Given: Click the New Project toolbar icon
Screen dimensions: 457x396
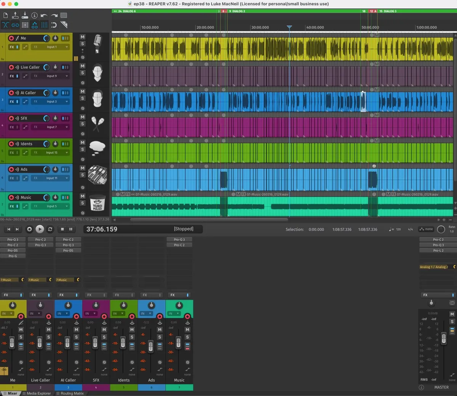Looking at the screenshot, I should 5,16.
